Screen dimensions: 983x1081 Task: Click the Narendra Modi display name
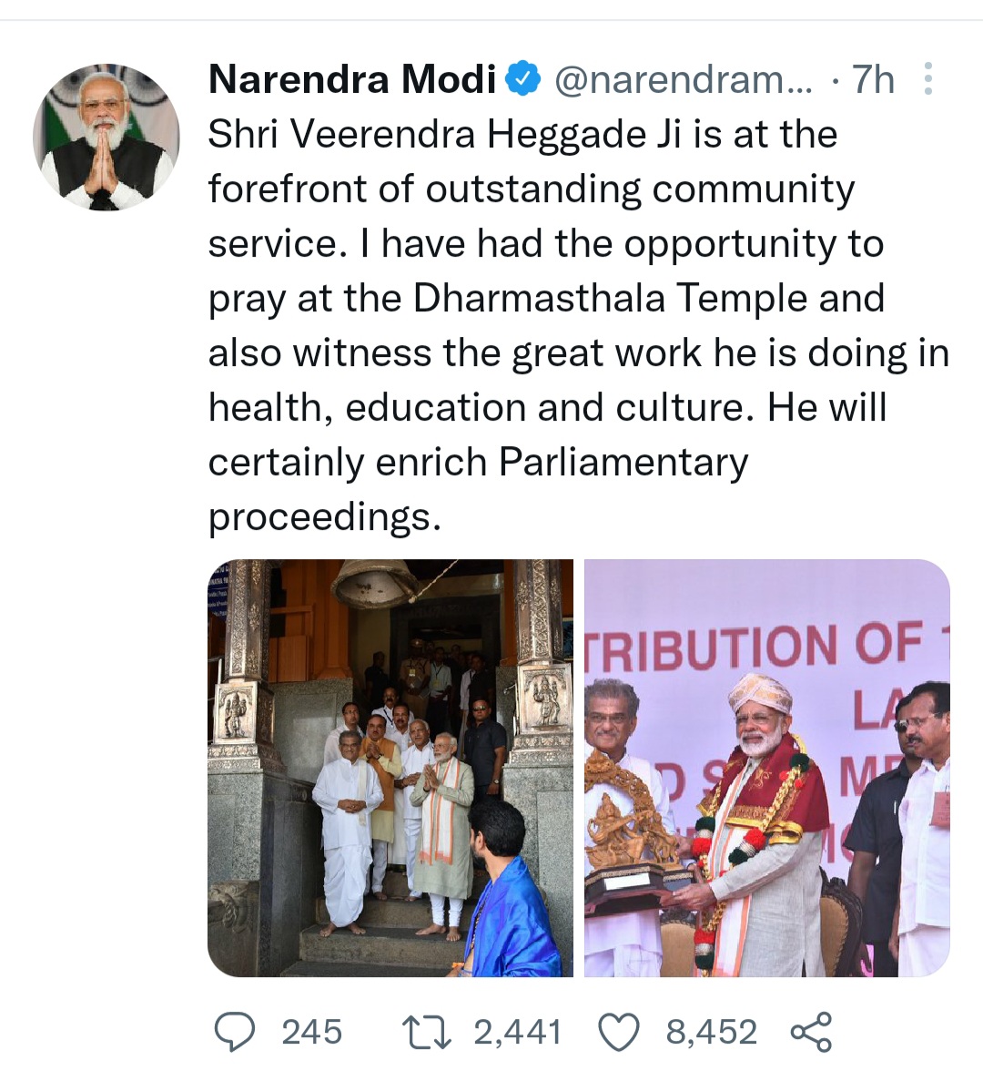click(351, 80)
